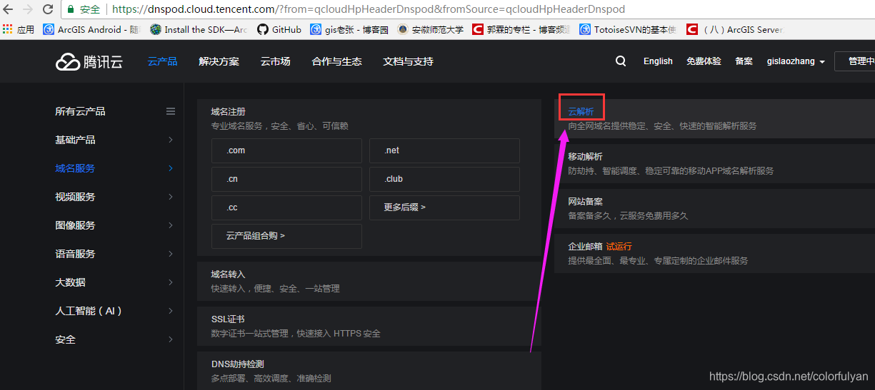This screenshot has width=875, height=390.
Task: Select the 云市场 nav menu
Action: pos(275,61)
